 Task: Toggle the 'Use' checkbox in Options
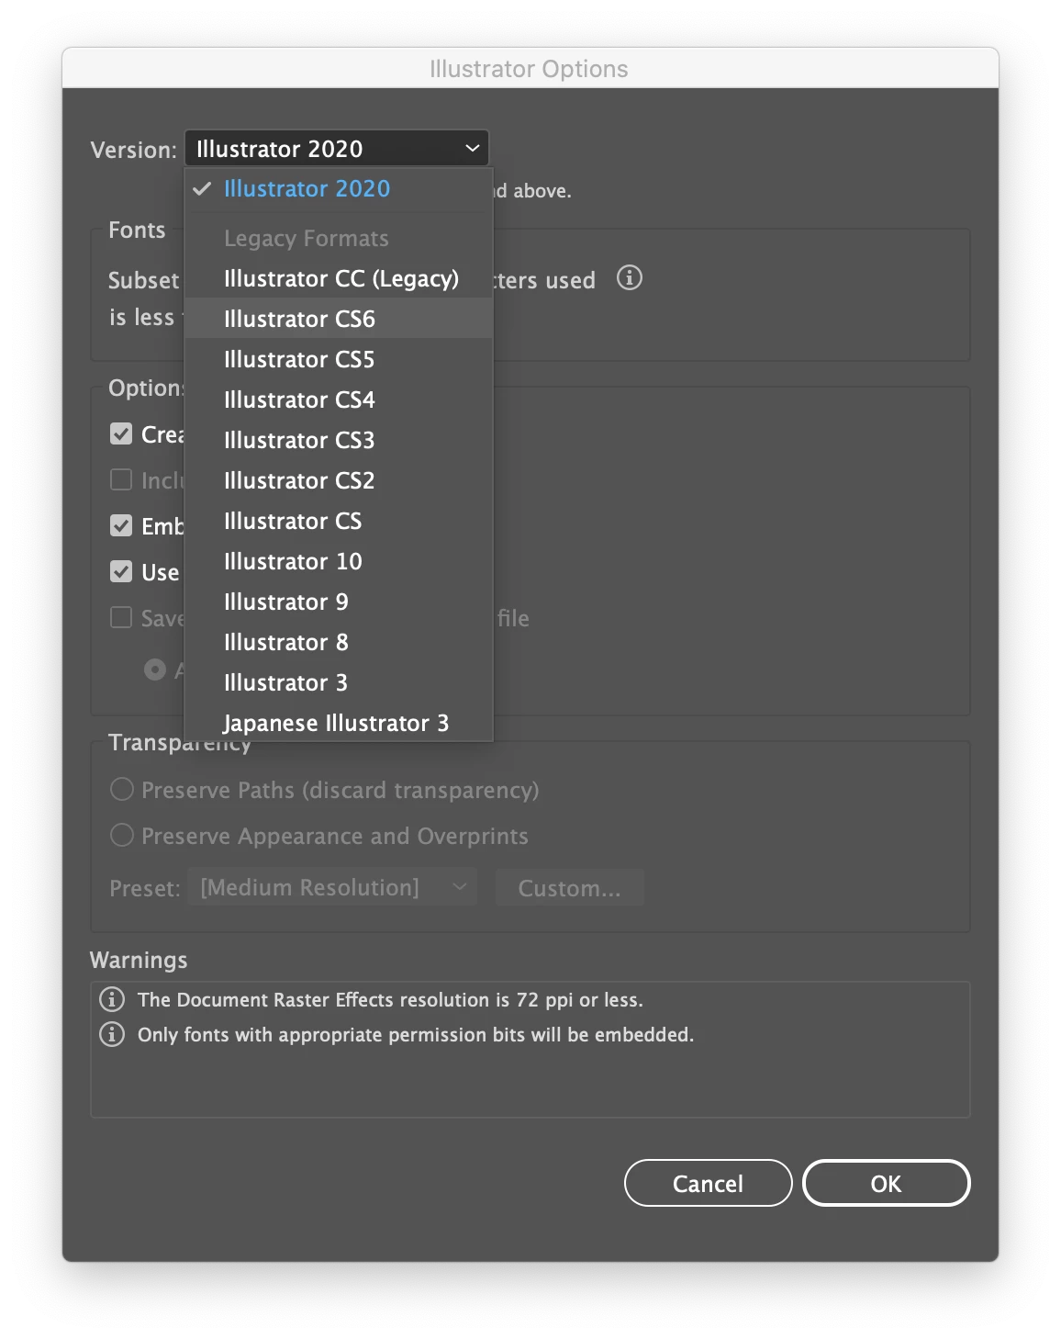[x=121, y=571]
